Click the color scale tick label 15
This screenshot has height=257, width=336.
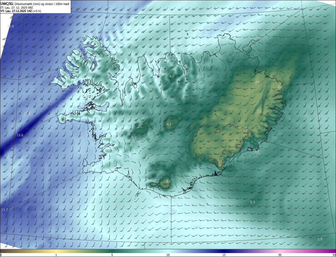click(x=224, y=255)
